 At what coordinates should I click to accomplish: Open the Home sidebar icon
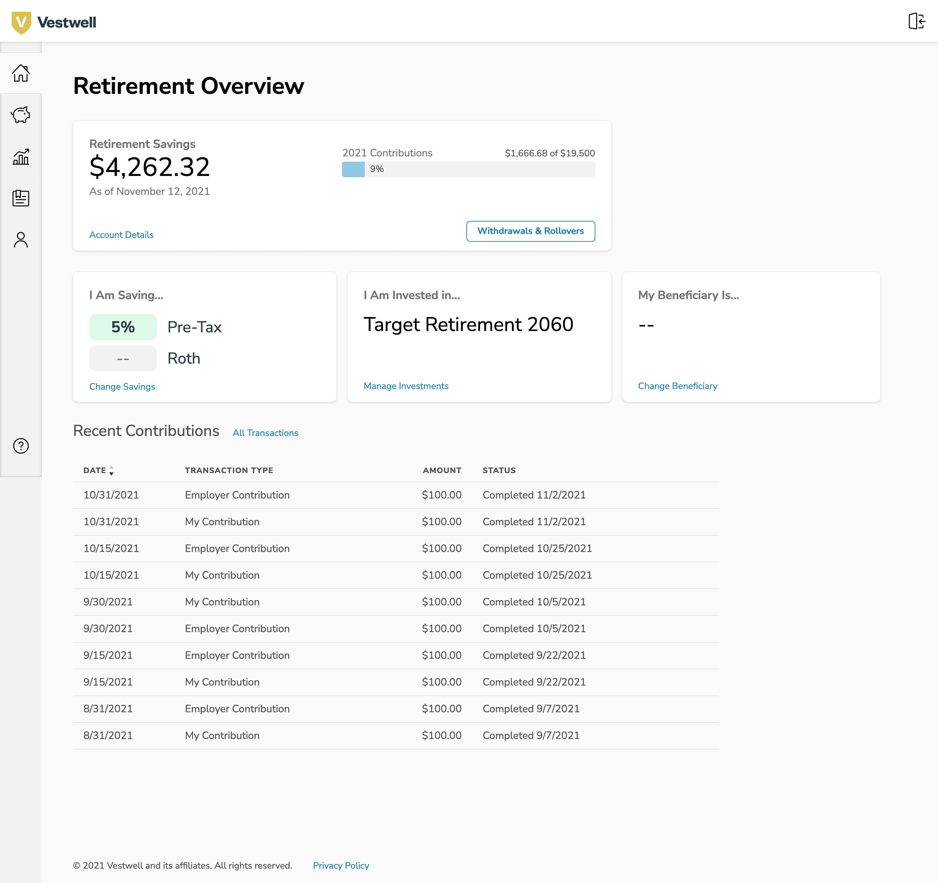tap(21, 73)
